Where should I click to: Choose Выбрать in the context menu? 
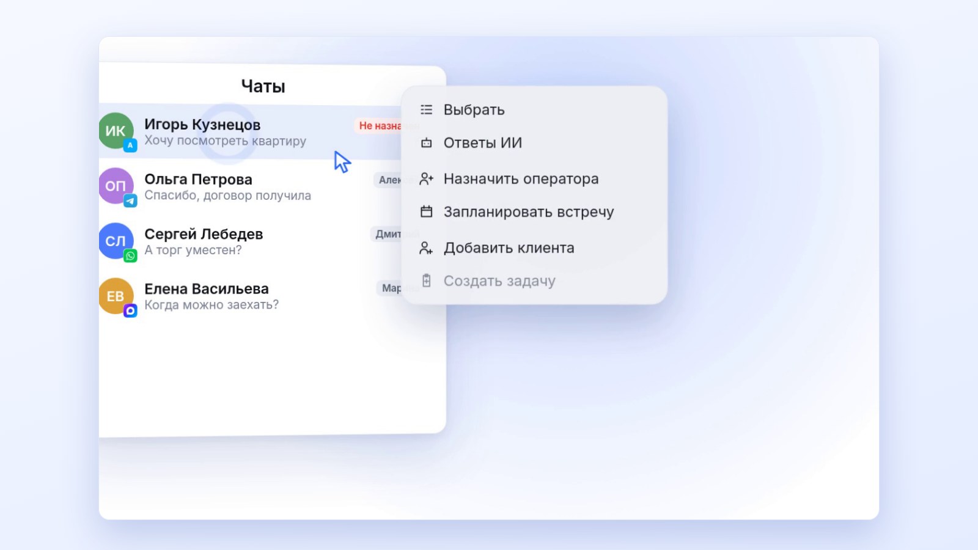534,109
